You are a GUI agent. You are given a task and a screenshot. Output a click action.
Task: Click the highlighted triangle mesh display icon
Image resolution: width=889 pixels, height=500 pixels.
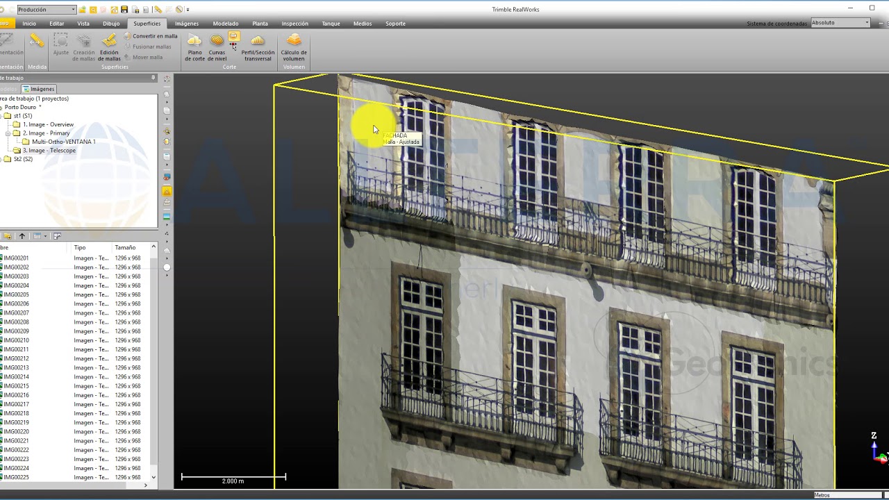pos(167,191)
